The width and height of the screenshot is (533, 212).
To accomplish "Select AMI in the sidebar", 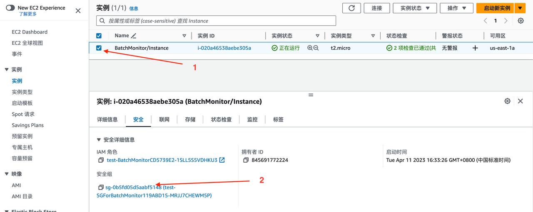I will [16, 185].
